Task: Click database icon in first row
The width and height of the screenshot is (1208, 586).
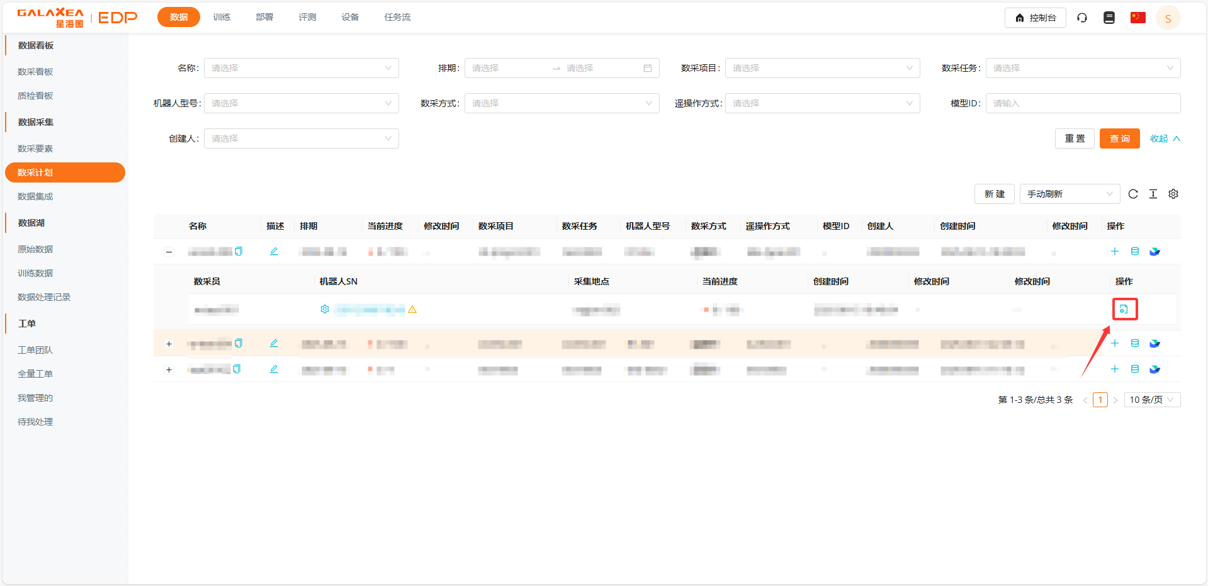Action: click(x=1135, y=251)
